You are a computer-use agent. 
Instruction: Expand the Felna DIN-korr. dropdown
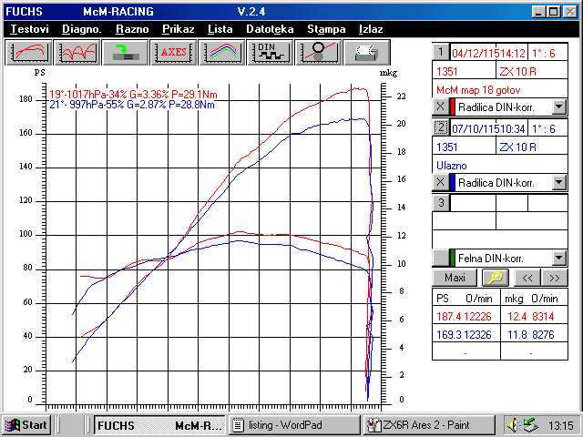coord(559,259)
